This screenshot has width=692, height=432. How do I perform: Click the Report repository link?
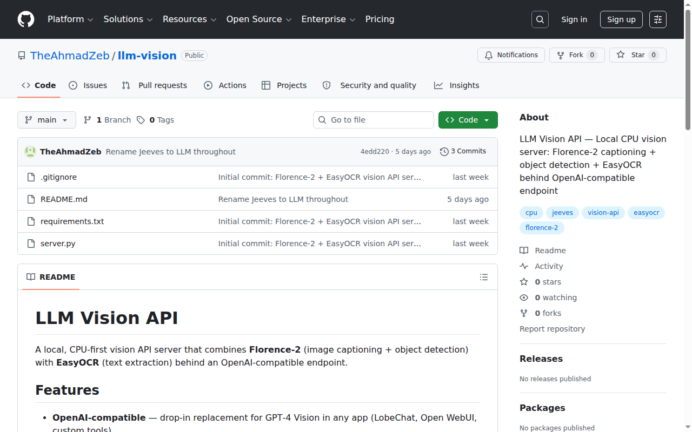[x=552, y=329]
